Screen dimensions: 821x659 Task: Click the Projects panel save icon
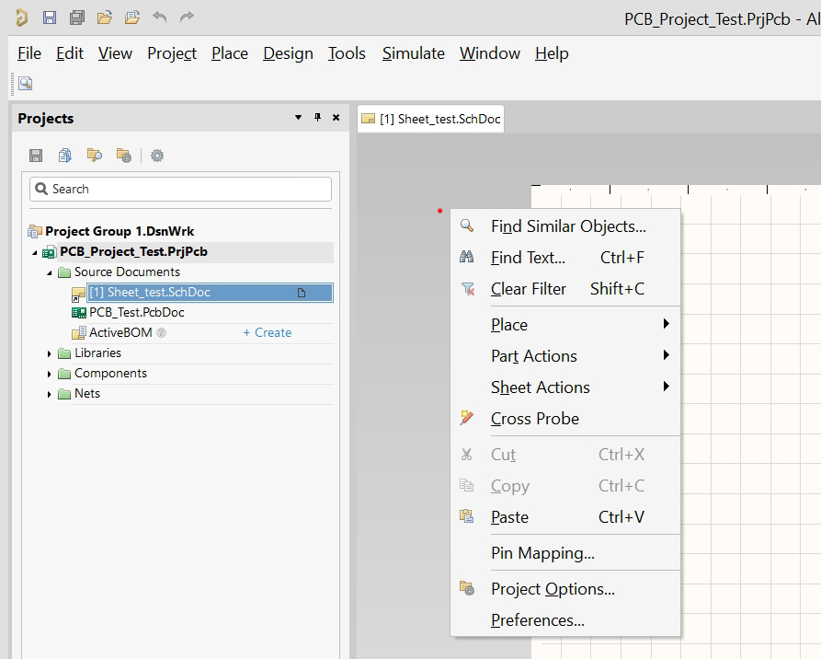point(36,156)
